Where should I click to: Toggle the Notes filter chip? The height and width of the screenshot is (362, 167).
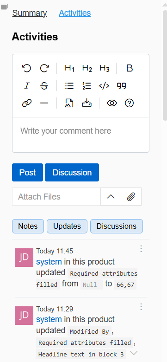coord(28,226)
